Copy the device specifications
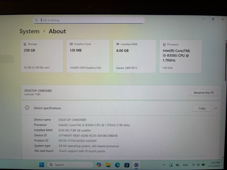The width and height of the screenshot is (227, 170). click(x=202, y=108)
